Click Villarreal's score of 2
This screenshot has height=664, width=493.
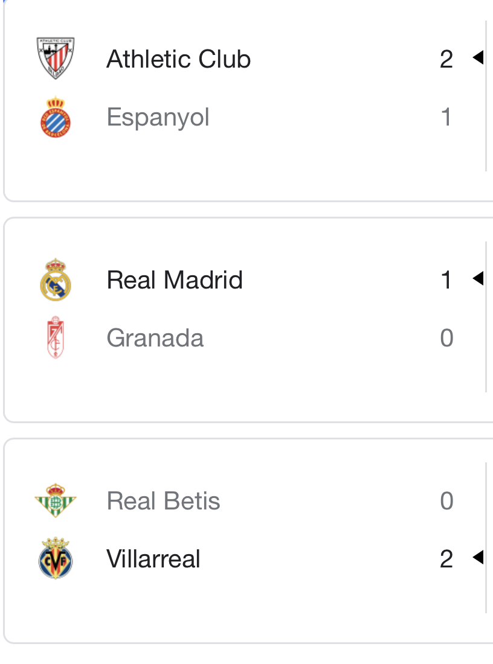(x=446, y=559)
